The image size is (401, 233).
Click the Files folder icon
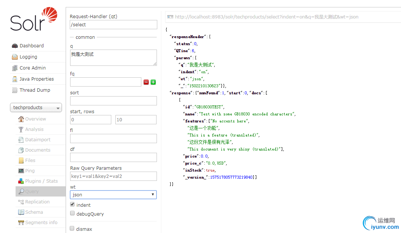pyautogui.click(x=21, y=161)
